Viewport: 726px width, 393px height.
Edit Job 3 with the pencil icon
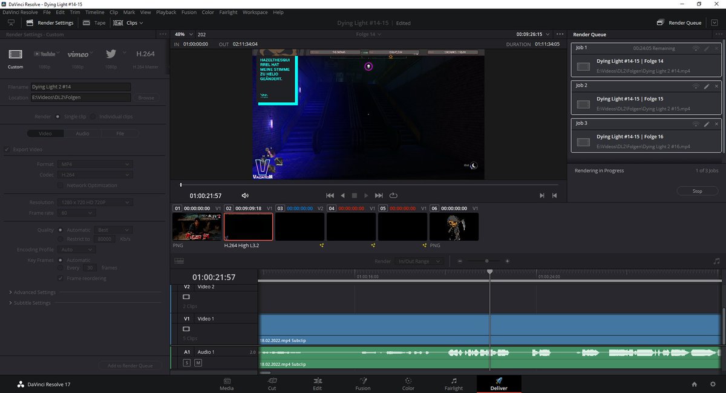(x=706, y=123)
